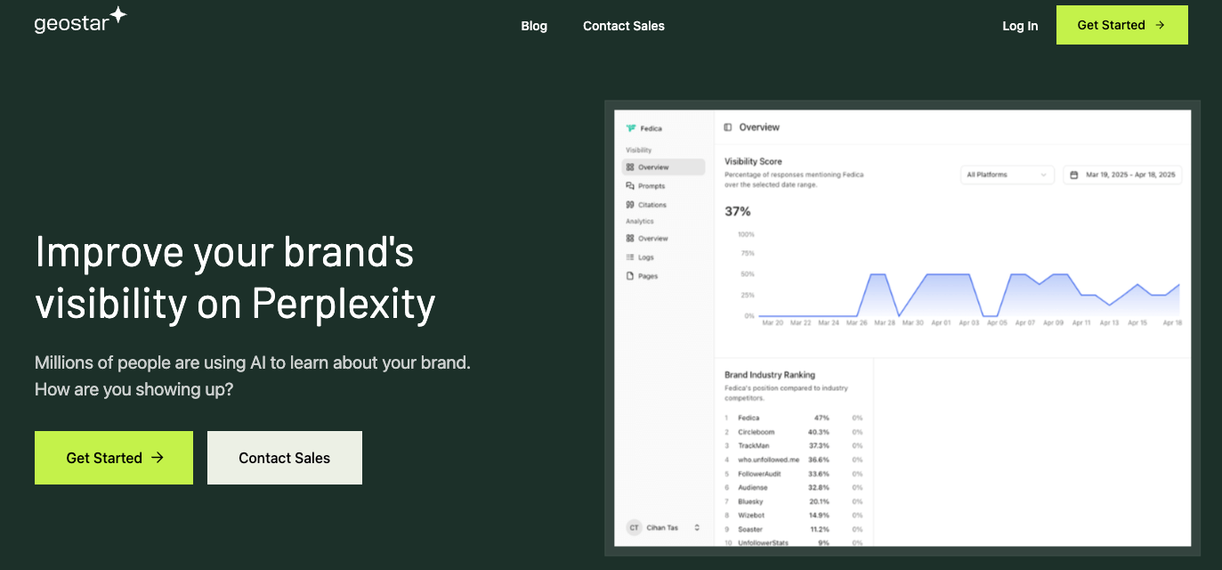Click the Fedica brand logo icon
The width and height of the screenshot is (1222, 570).
pos(631,128)
